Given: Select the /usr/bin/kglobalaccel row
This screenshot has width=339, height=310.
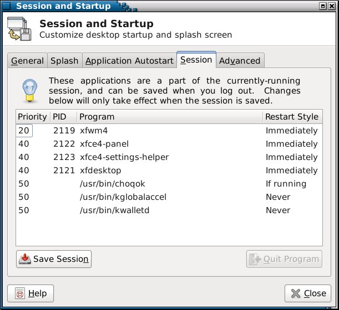Looking at the screenshot, I should click(x=123, y=197).
